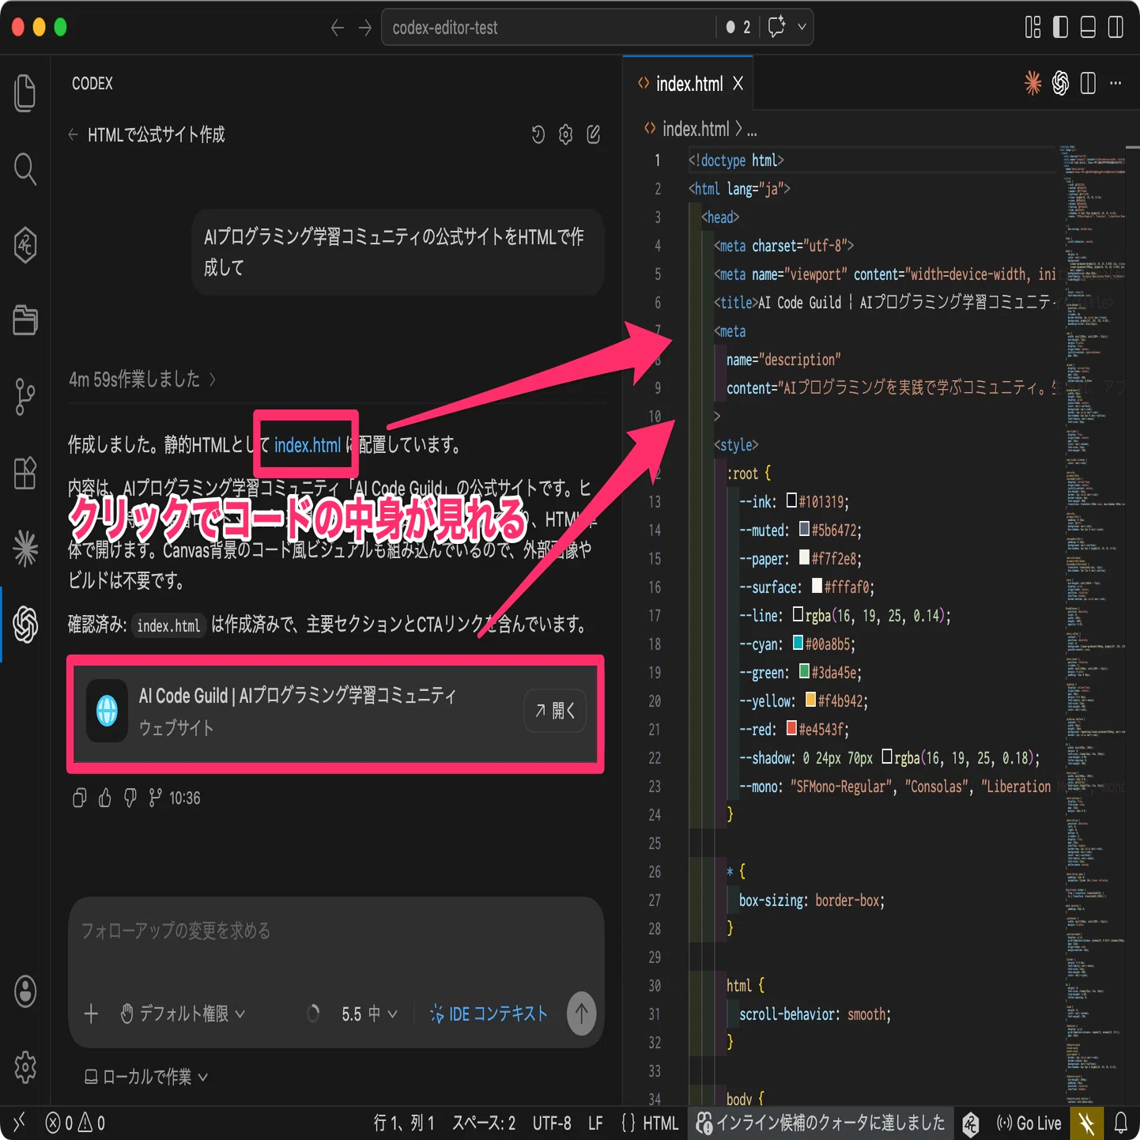Open the --yellow color swatch #f4b942
Screen dimensions: 1140x1140
coord(810,700)
